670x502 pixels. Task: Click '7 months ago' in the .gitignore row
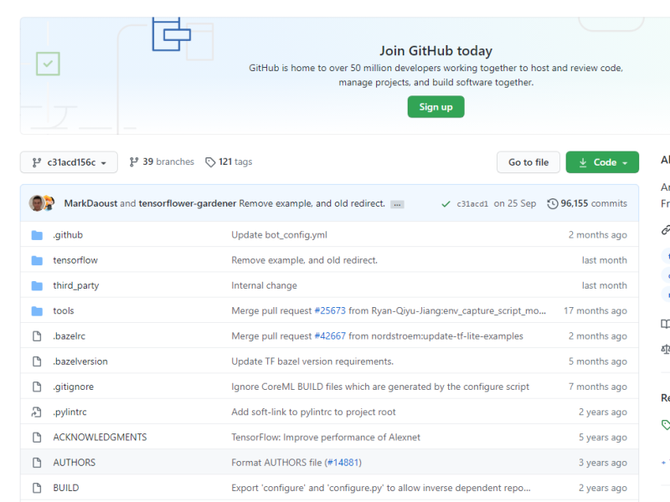tap(598, 387)
